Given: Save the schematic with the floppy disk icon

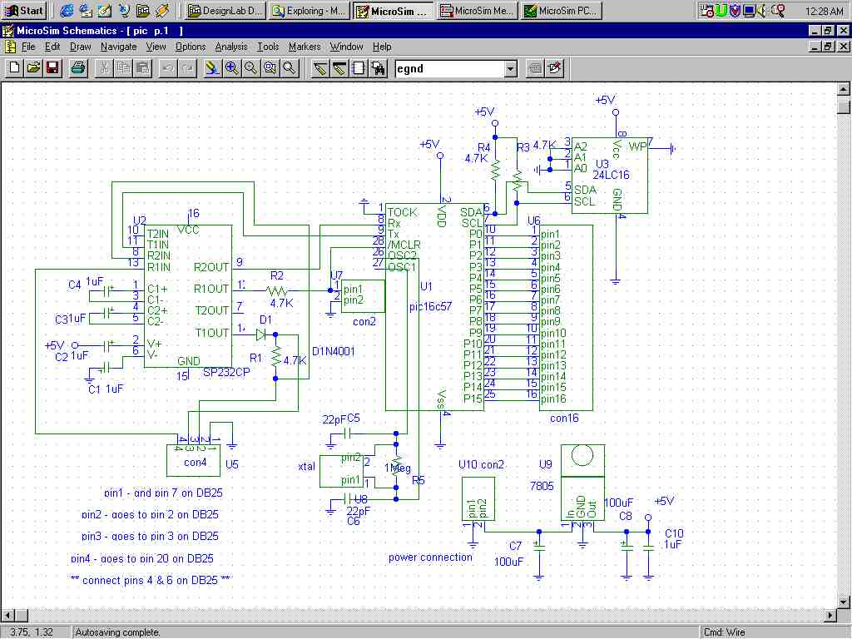Looking at the screenshot, I should [x=52, y=68].
